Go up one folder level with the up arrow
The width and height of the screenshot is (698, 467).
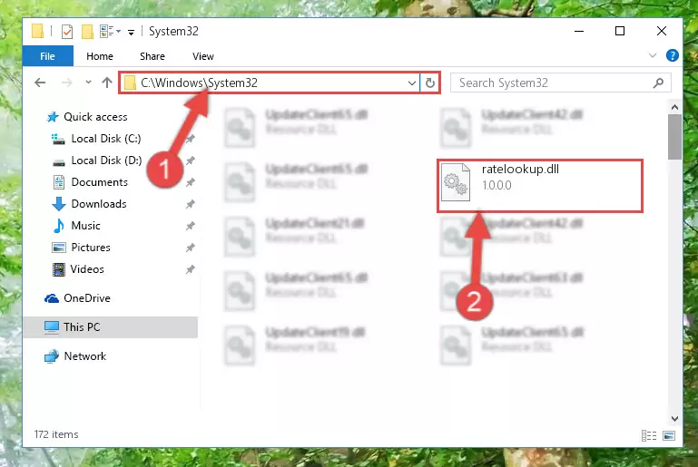click(x=107, y=83)
